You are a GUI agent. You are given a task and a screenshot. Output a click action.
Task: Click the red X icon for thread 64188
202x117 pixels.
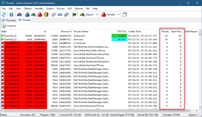2,98
